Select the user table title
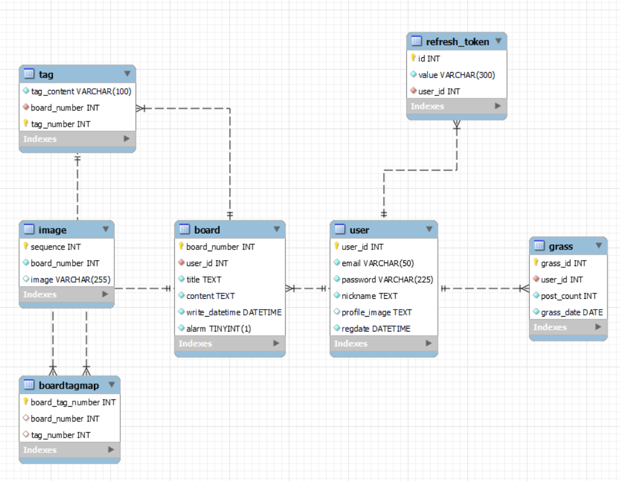 [x=359, y=230]
